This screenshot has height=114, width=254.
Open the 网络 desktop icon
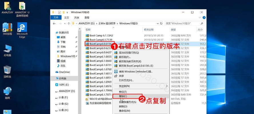point(7,93)
